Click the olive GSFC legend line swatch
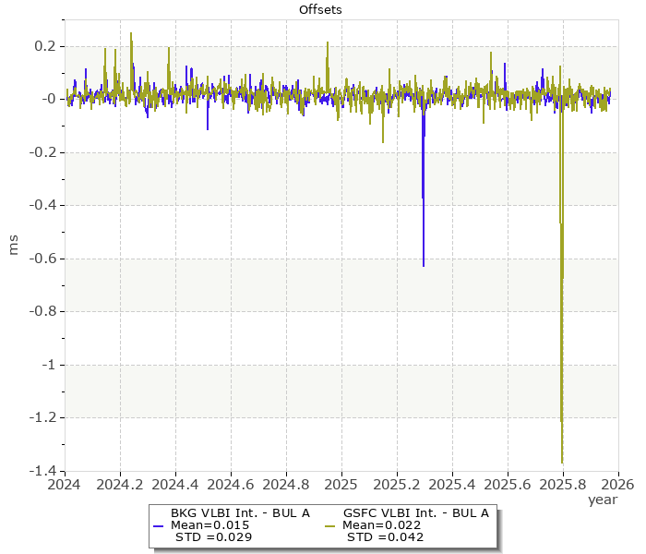 [x=331, y=525]
